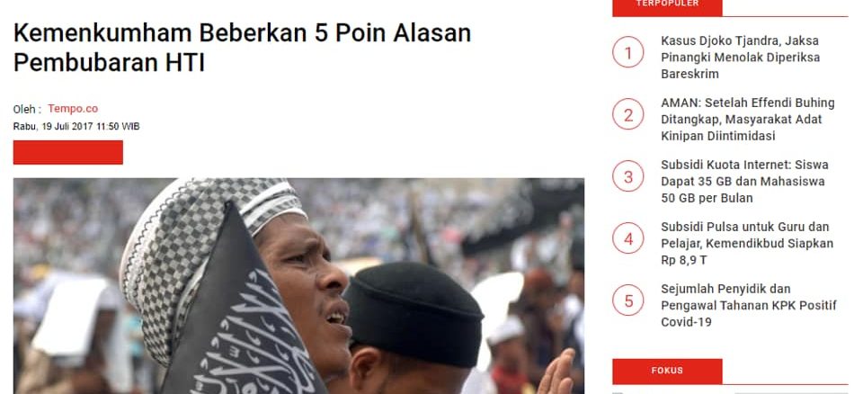
Task: Select the Terpopuler tab header
Action: tap(667, 5)
